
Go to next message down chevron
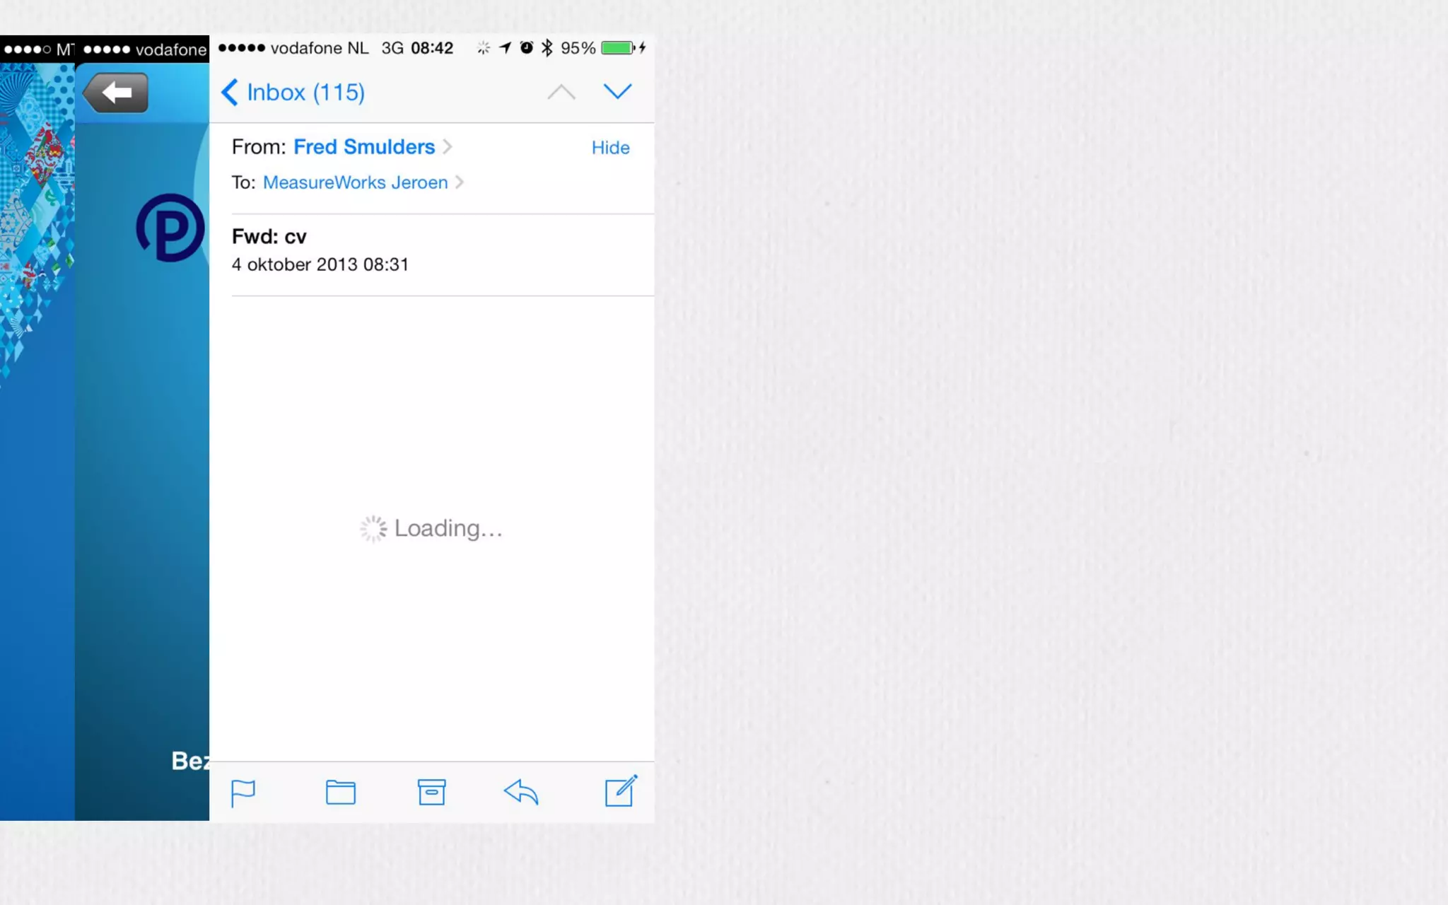[617, 92]
